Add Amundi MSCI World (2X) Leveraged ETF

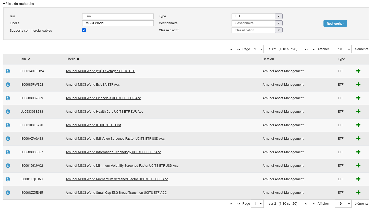(x=358, y=71)
